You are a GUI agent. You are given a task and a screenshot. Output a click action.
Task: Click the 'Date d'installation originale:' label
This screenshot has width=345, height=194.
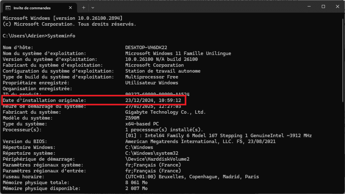(44, 100)
